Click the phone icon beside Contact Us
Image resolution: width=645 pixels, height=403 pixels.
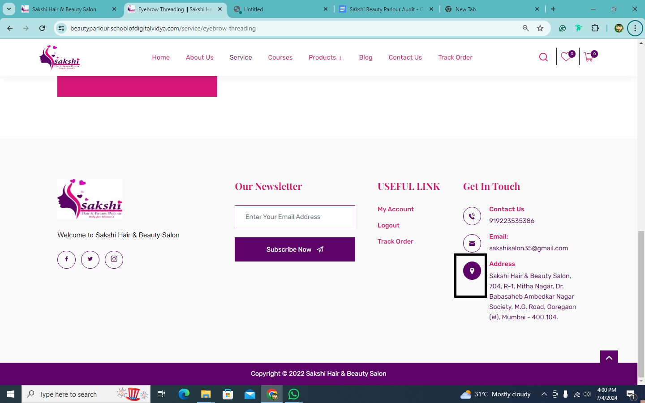click(472, 216)
